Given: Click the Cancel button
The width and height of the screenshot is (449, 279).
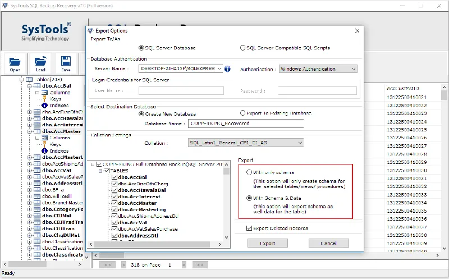Looking at the screenshot, I should pos(329,243).
